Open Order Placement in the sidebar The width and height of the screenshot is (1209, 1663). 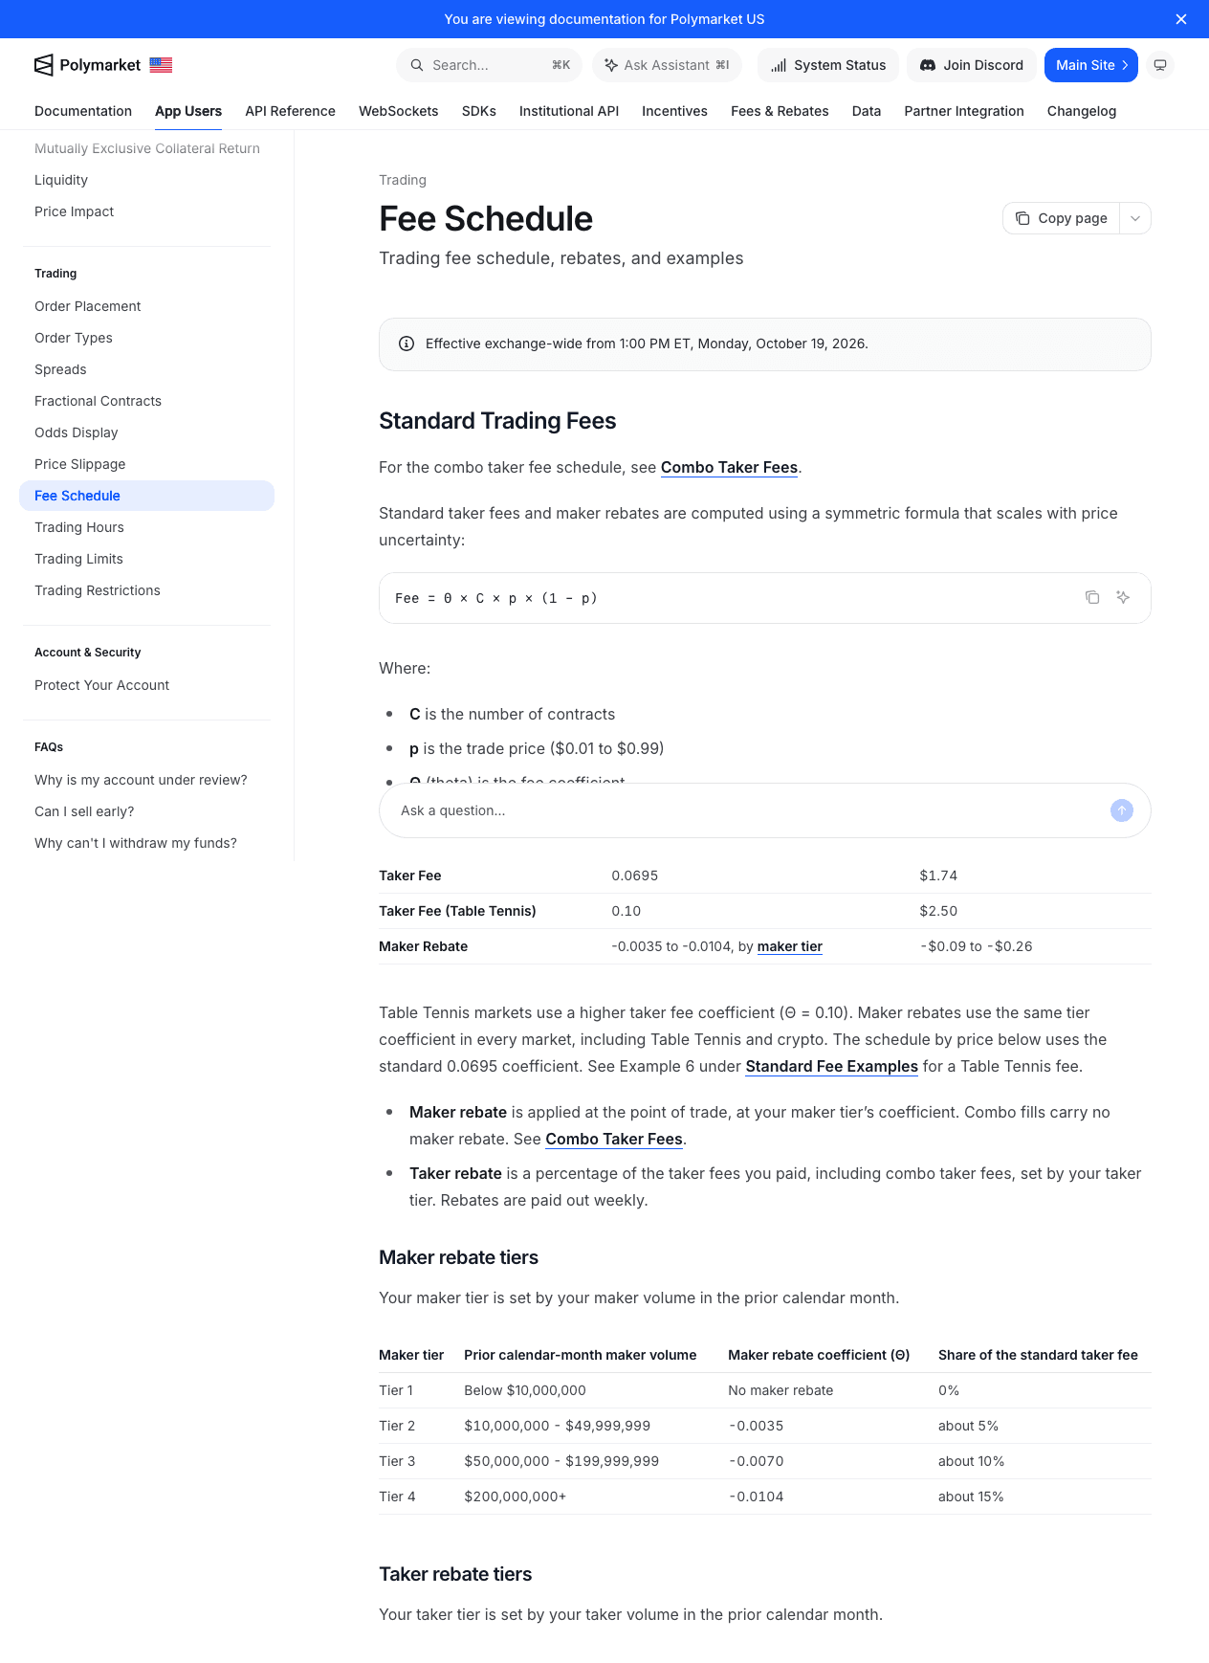(x=146, y=306)
